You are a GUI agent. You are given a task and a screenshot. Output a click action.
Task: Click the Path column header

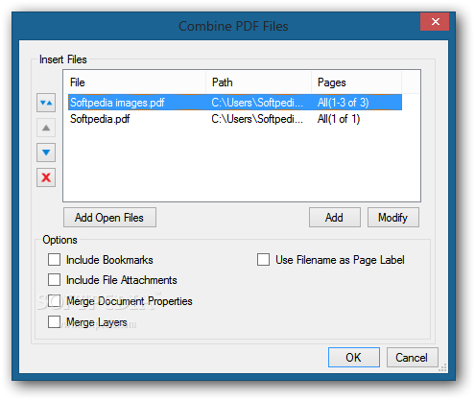tap(259, 82)
